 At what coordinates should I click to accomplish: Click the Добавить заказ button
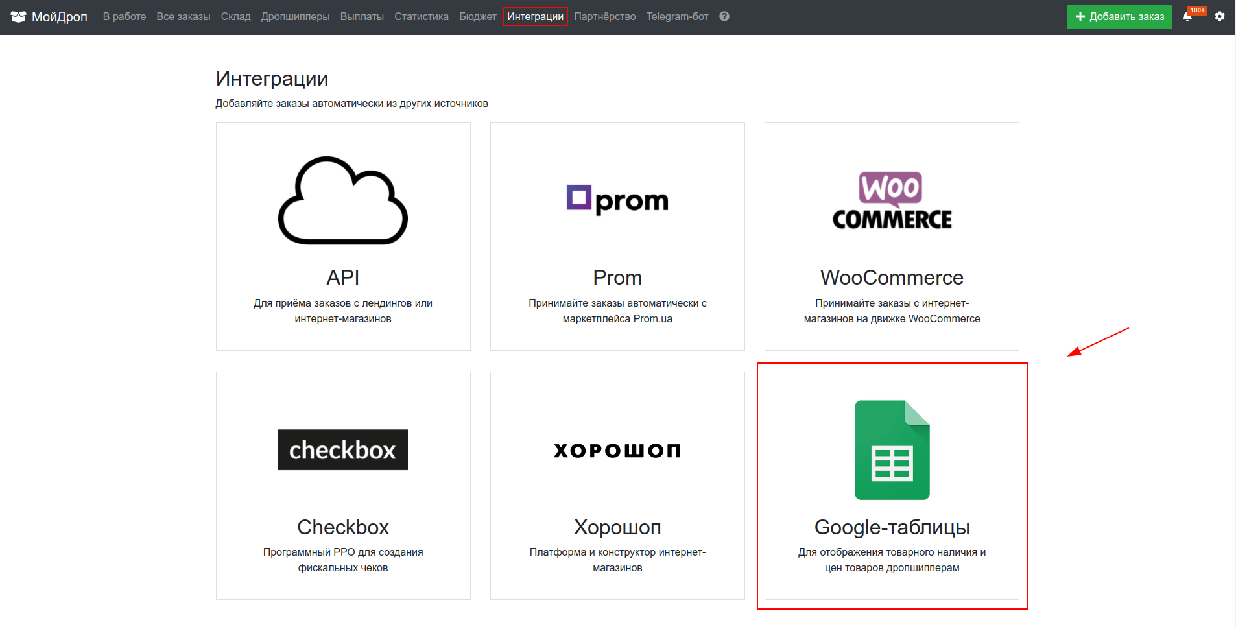[x=1120, y=17]
